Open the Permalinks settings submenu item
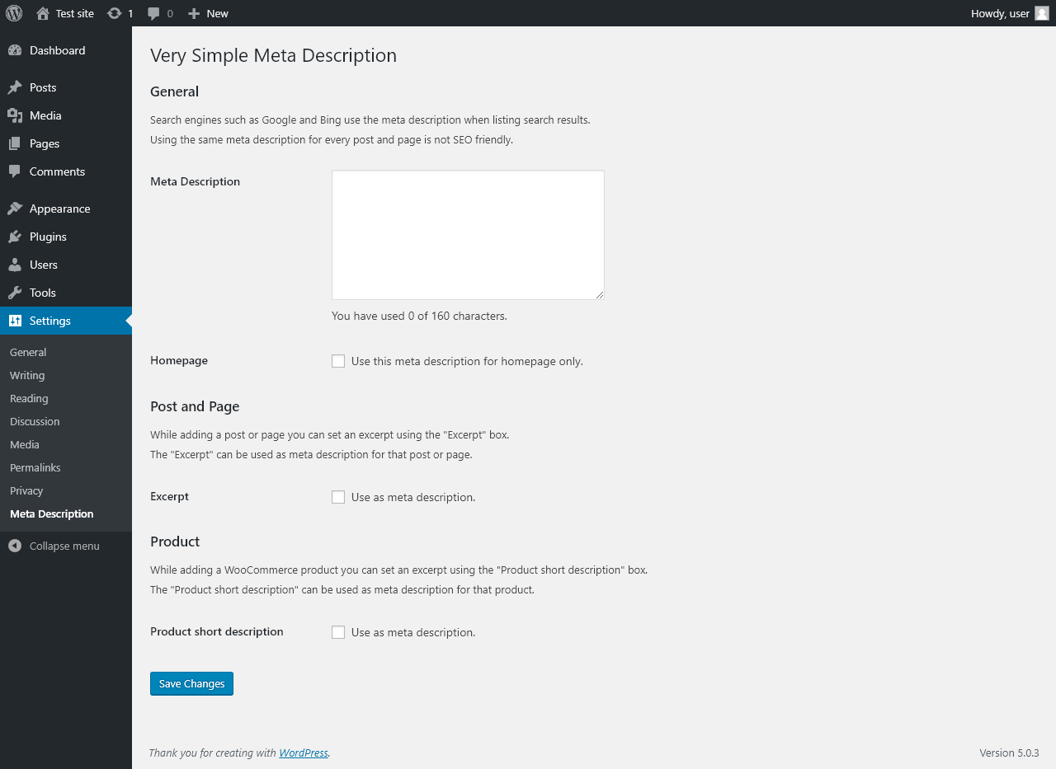 point(35,467)
